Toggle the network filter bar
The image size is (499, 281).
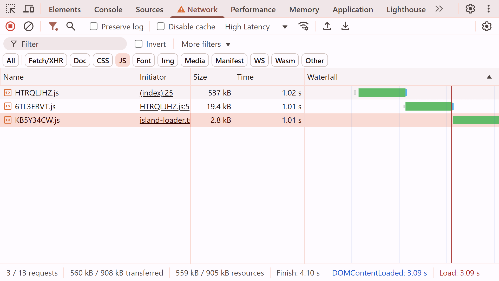[53, 26]
